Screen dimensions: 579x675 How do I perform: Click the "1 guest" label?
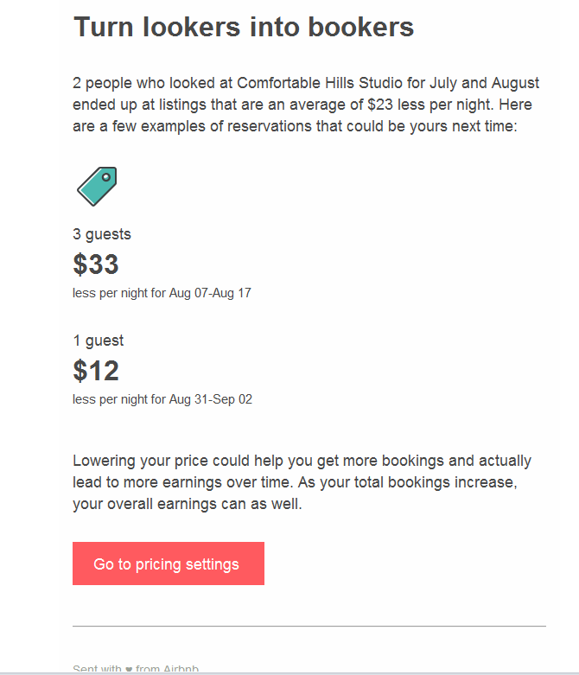point(99,341)
